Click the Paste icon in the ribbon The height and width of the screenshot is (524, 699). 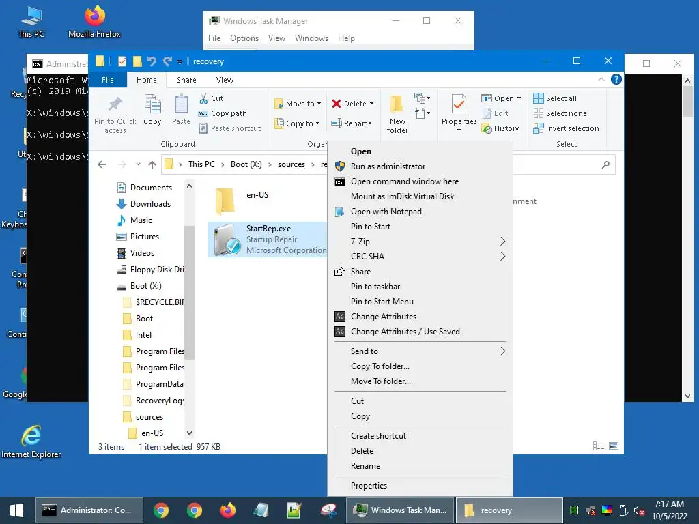click(x=181, y=104)
